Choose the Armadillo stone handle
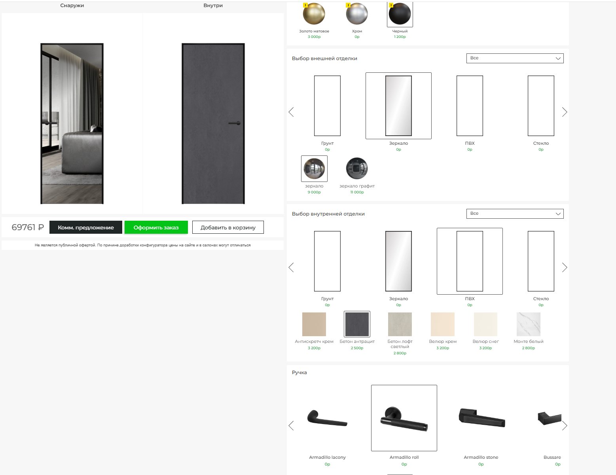 481,418
